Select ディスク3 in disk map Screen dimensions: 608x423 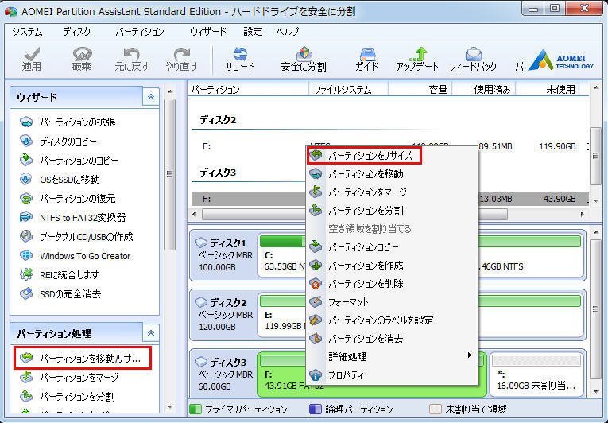coord(223,374)
